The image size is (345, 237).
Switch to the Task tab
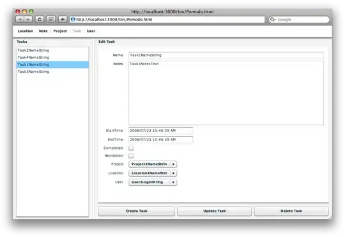coord(77,31)
